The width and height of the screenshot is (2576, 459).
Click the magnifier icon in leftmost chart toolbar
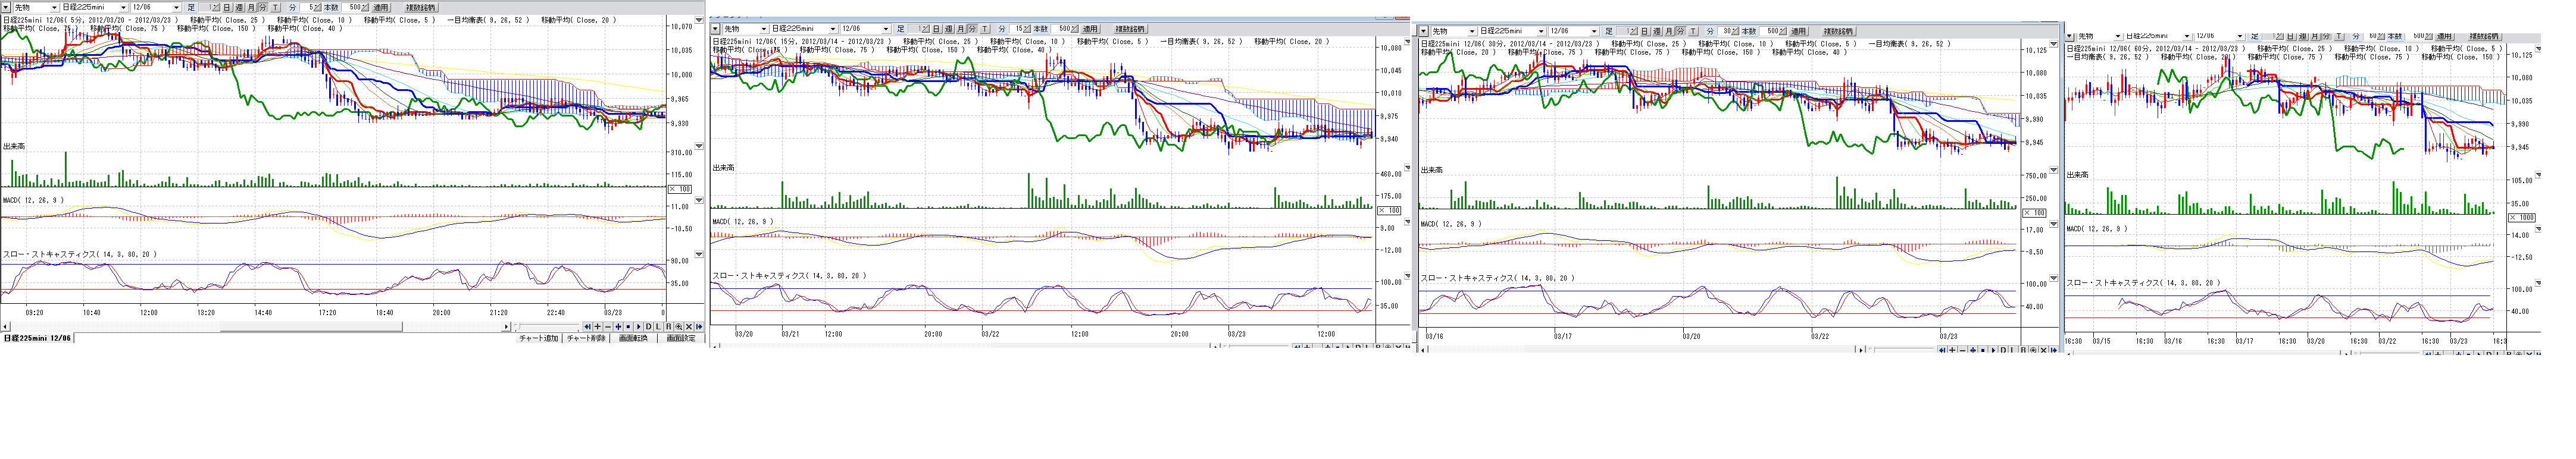[x=679, y=327]
